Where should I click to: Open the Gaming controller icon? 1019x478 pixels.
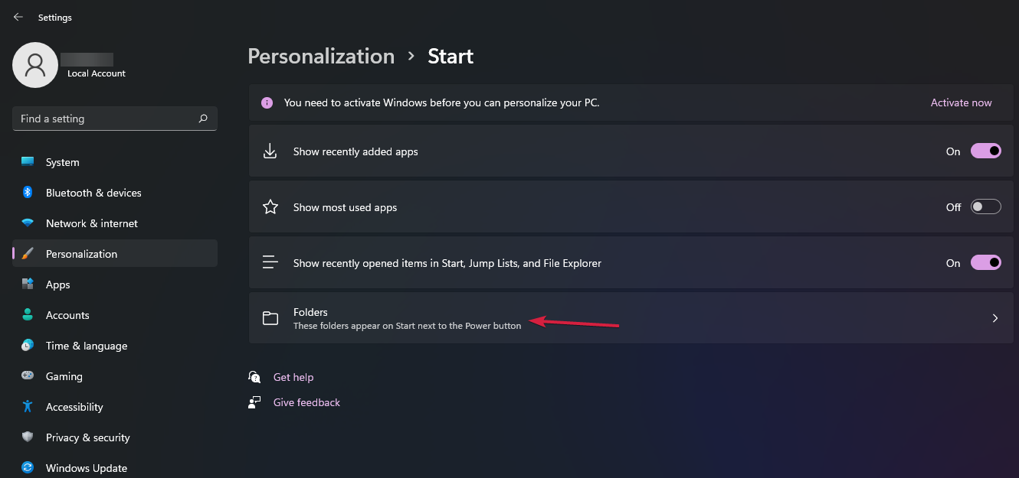(28, 376)
